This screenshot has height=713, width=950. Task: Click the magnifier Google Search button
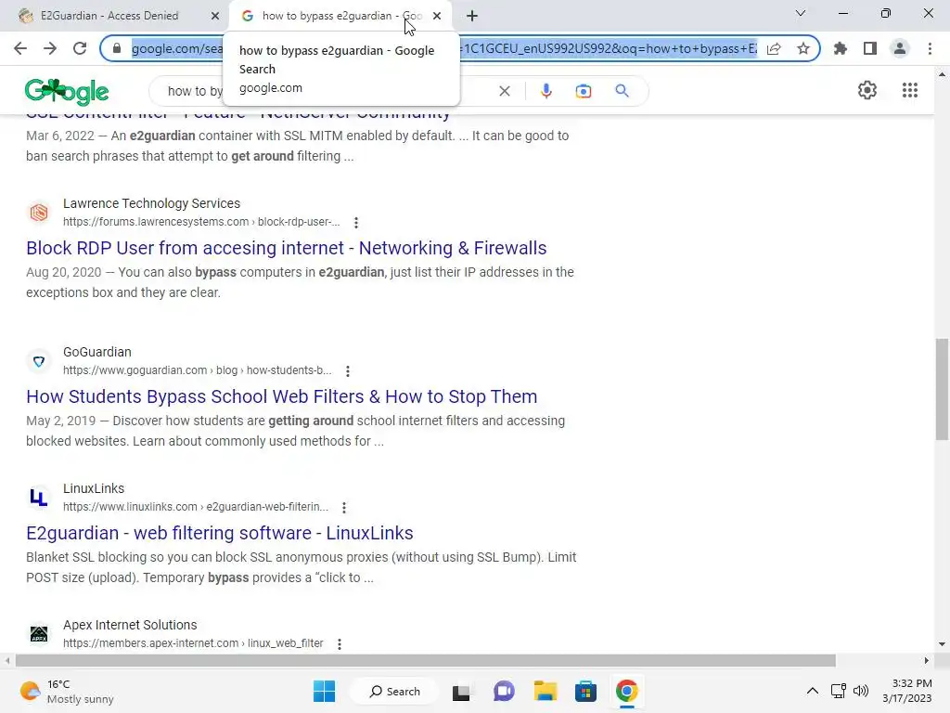(622, 91)
